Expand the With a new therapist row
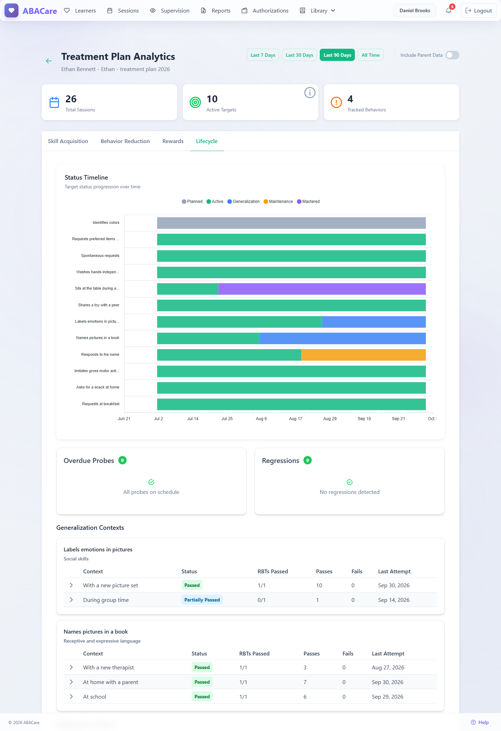 click(71, 667)
